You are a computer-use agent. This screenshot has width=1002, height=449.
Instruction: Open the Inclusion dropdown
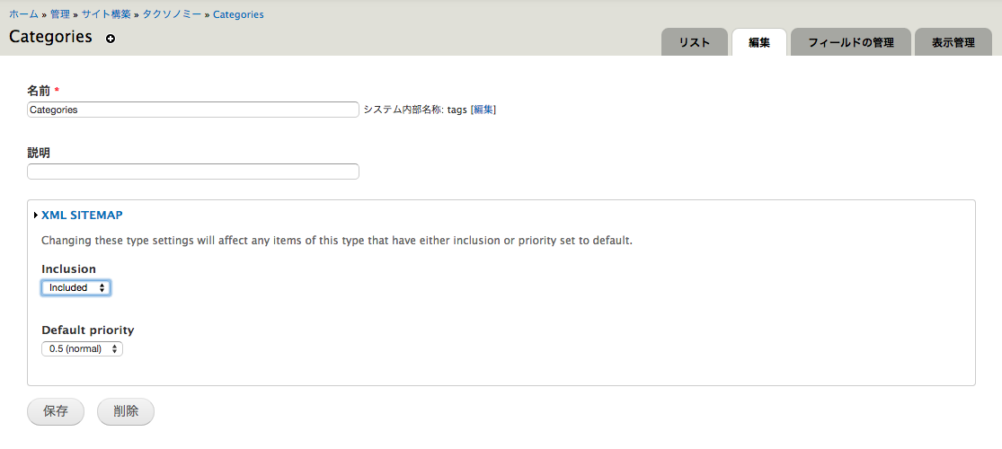[76, 287]
